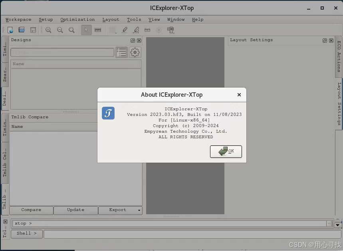Click the Designs filter input field
The image size is (343, 251).
(62, 52)
